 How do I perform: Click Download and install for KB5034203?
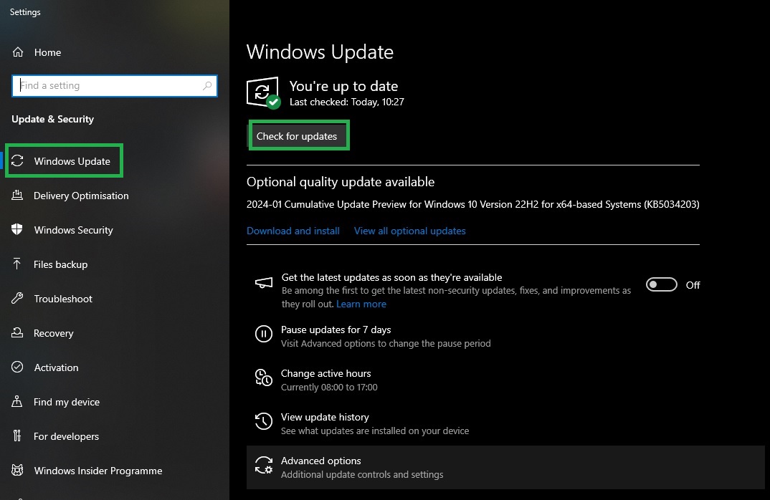coord(293,231)
